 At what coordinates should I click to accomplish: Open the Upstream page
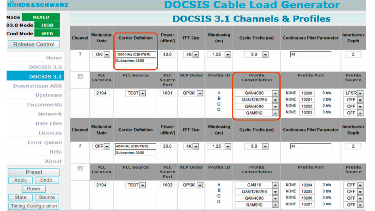[49, 95]
